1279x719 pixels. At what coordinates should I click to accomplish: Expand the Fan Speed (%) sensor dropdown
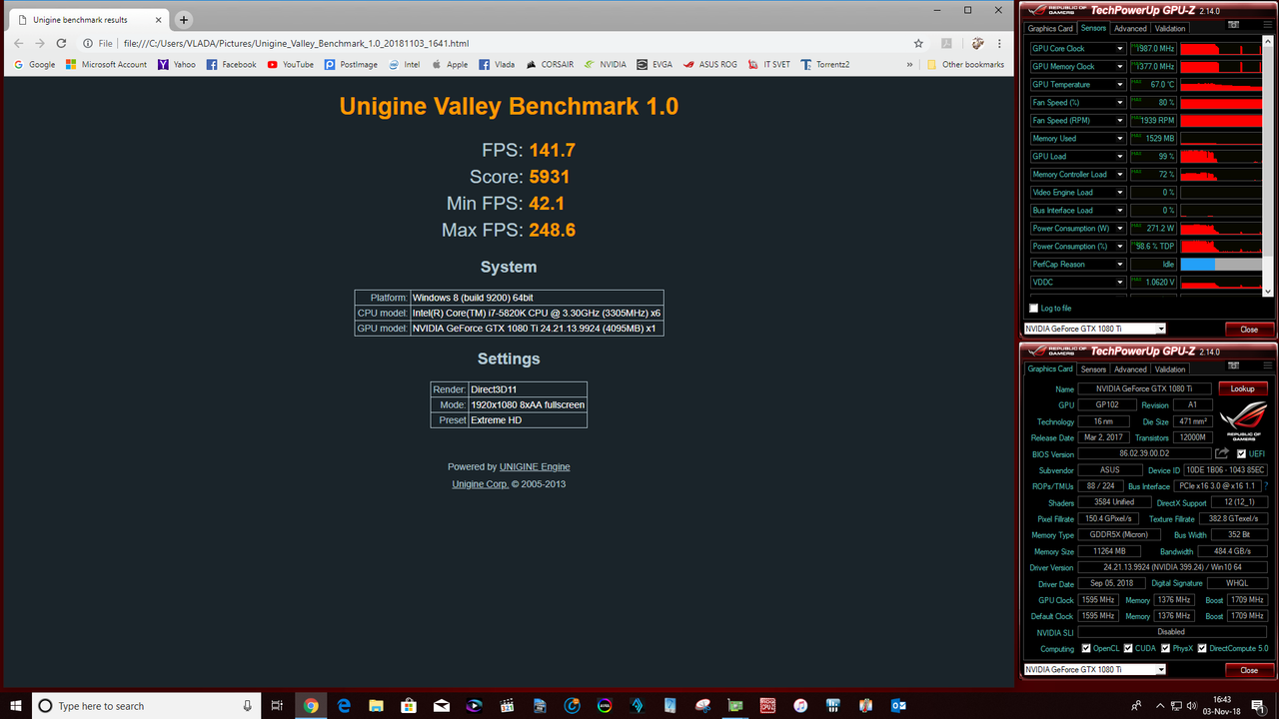point(1120,102)
